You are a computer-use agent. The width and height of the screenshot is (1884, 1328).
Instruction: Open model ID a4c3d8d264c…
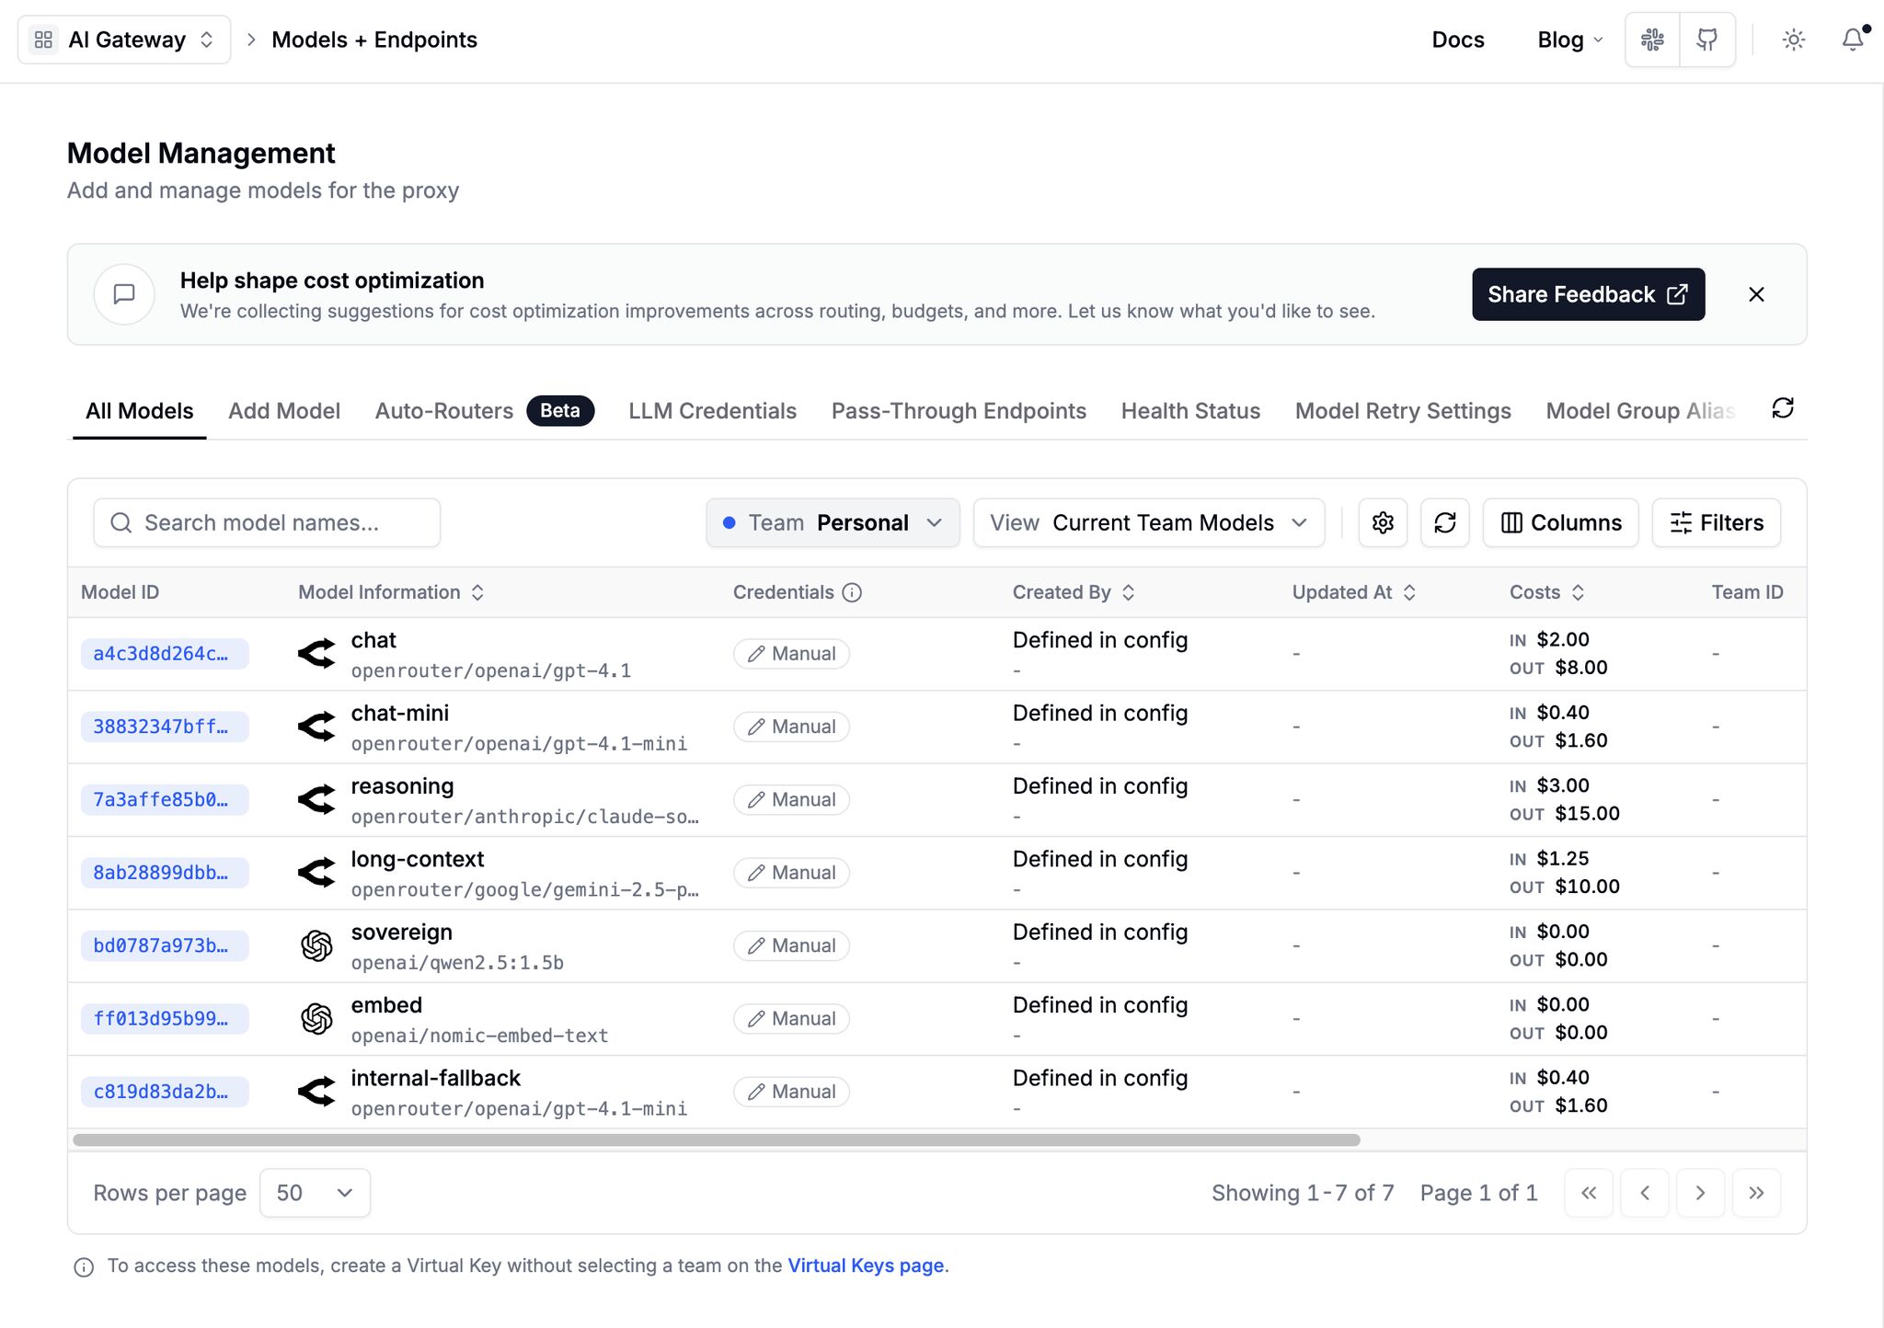tap(165, 654)
